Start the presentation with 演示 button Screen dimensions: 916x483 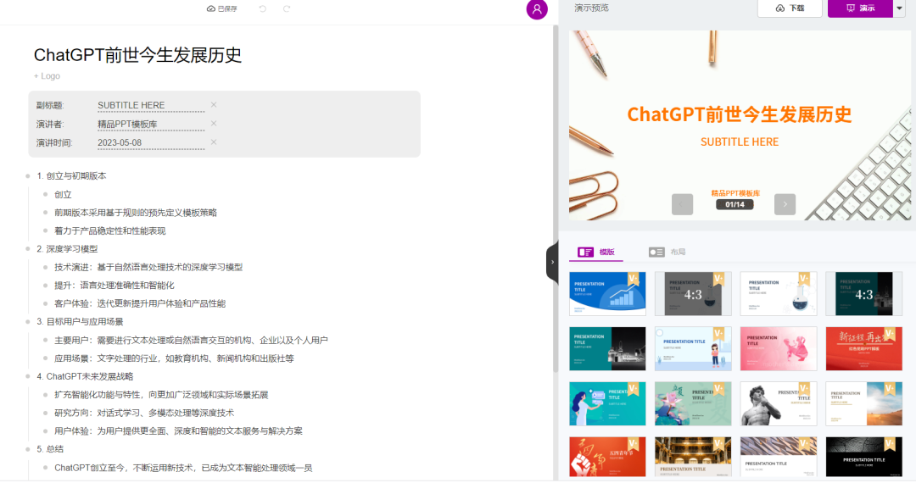[x=860, y=8]
